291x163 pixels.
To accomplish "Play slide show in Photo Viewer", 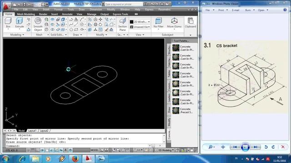I will point(245,147).
